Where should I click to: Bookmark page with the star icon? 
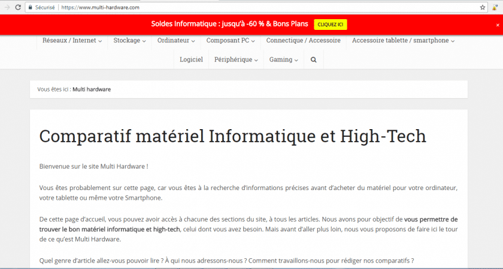coord(483,7)
